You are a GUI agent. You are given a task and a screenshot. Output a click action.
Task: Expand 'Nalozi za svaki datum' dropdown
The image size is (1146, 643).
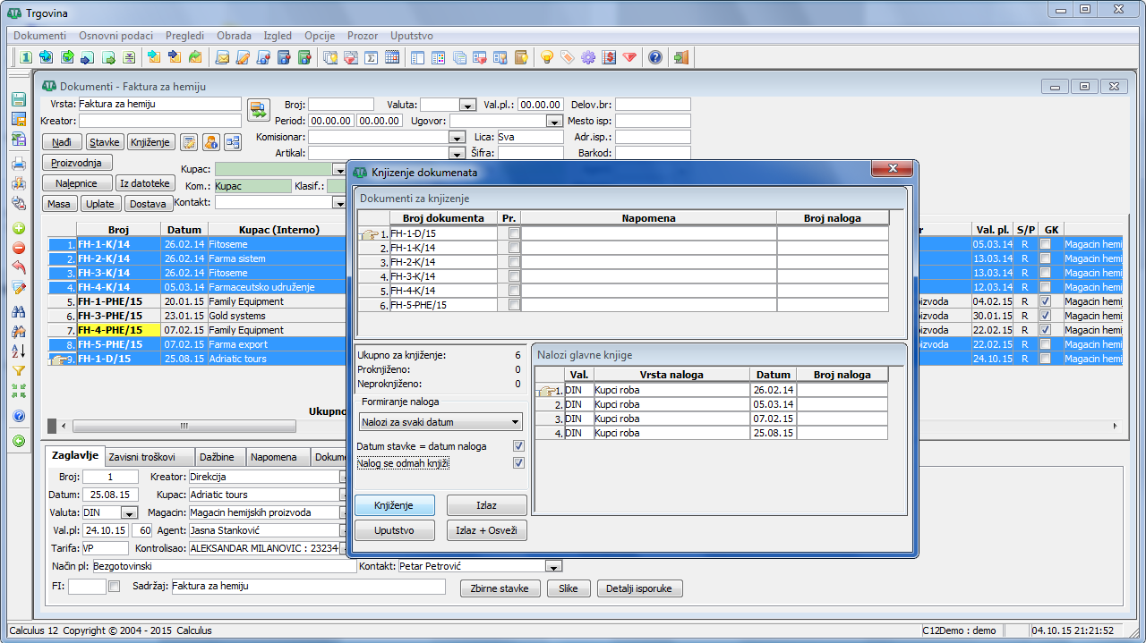tap(515, 422)
